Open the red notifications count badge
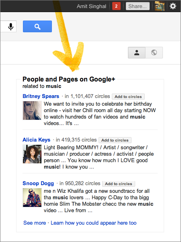 coord(116,6)
